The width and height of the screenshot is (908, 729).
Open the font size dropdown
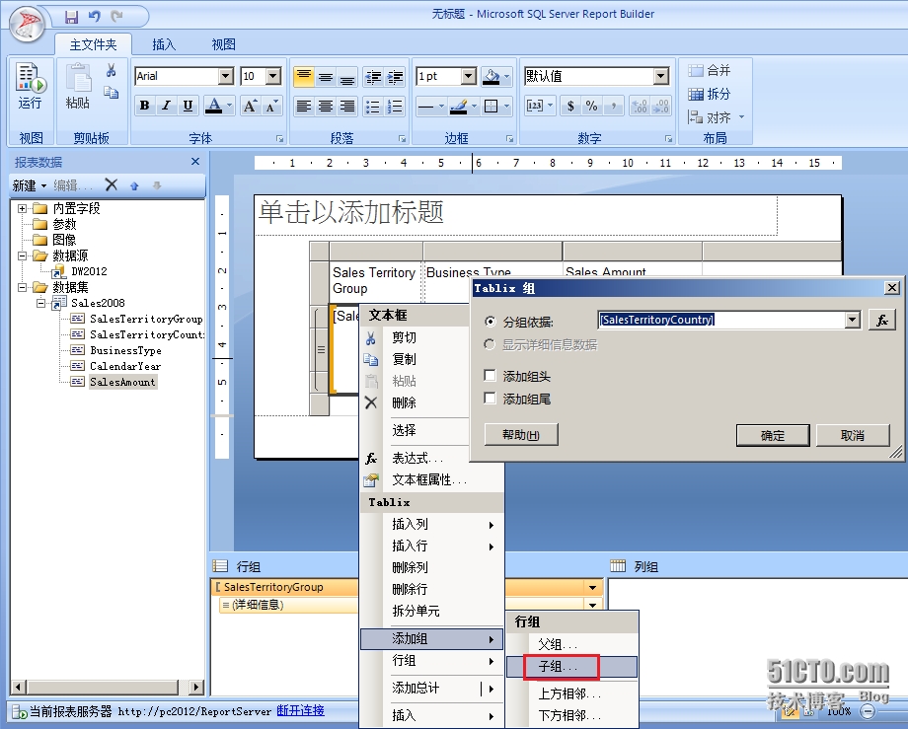click(274, 76)
